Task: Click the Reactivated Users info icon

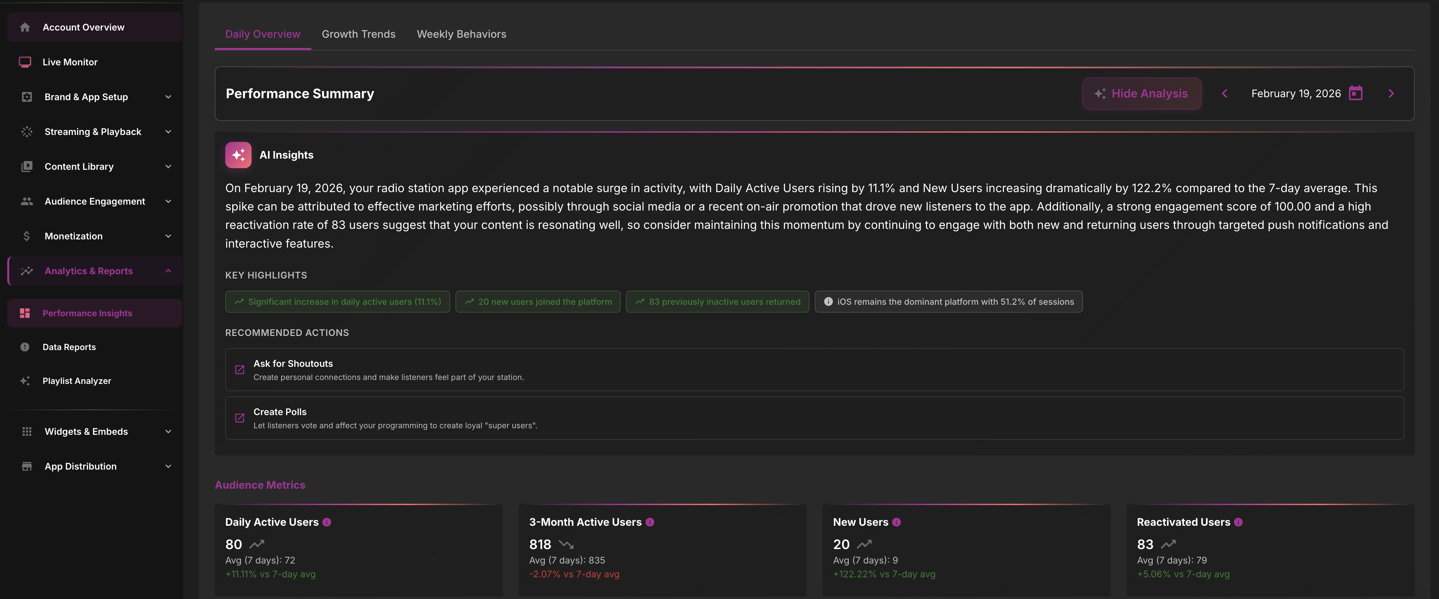Action: (x=1238, y=522)
